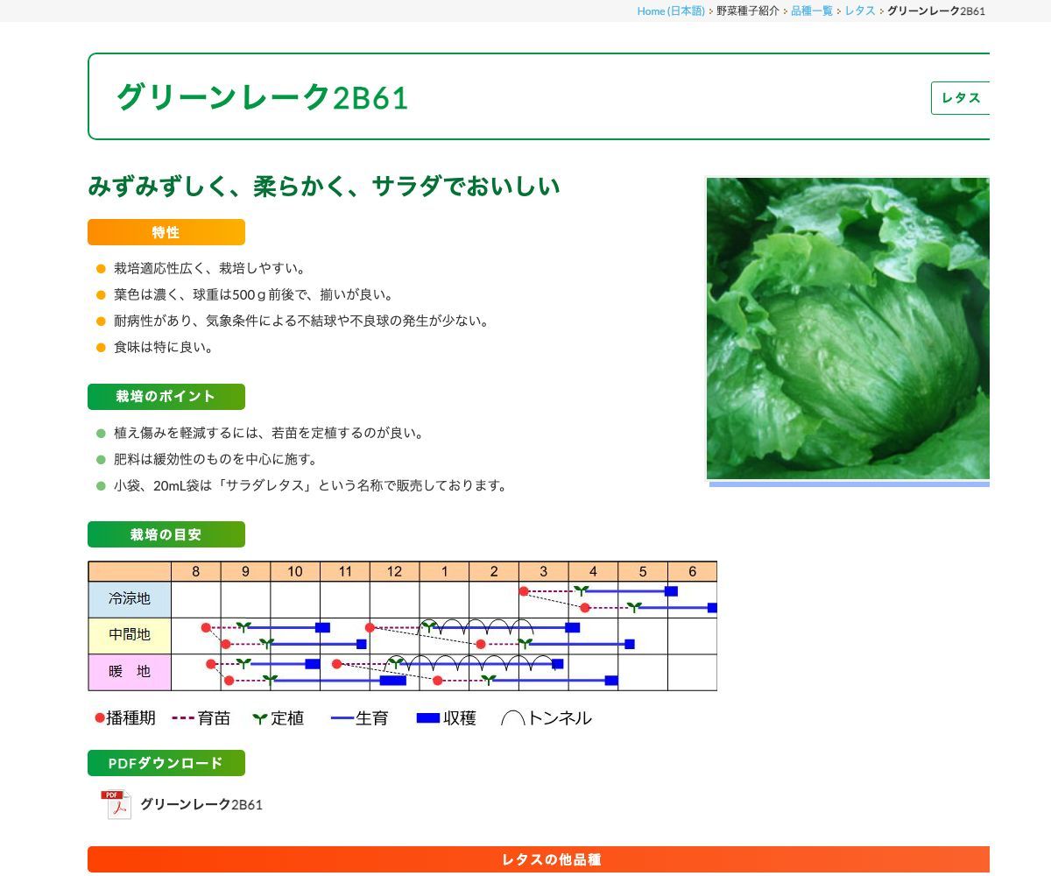The height and width of the screenshot is (876, 1051).
Task: Click the orange 特性 section badge
Action: tap(166, 232)
